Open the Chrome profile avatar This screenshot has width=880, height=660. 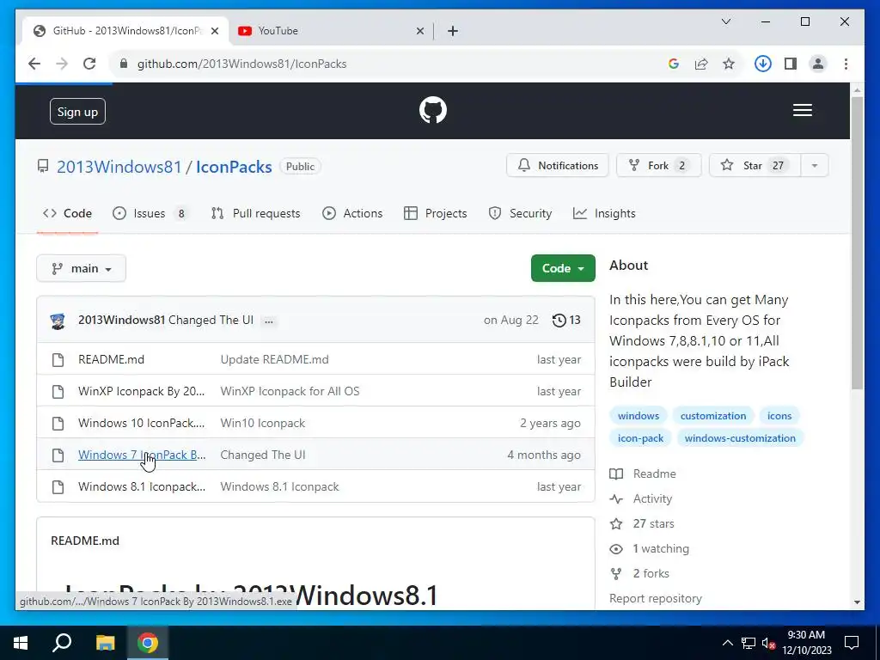818,64
